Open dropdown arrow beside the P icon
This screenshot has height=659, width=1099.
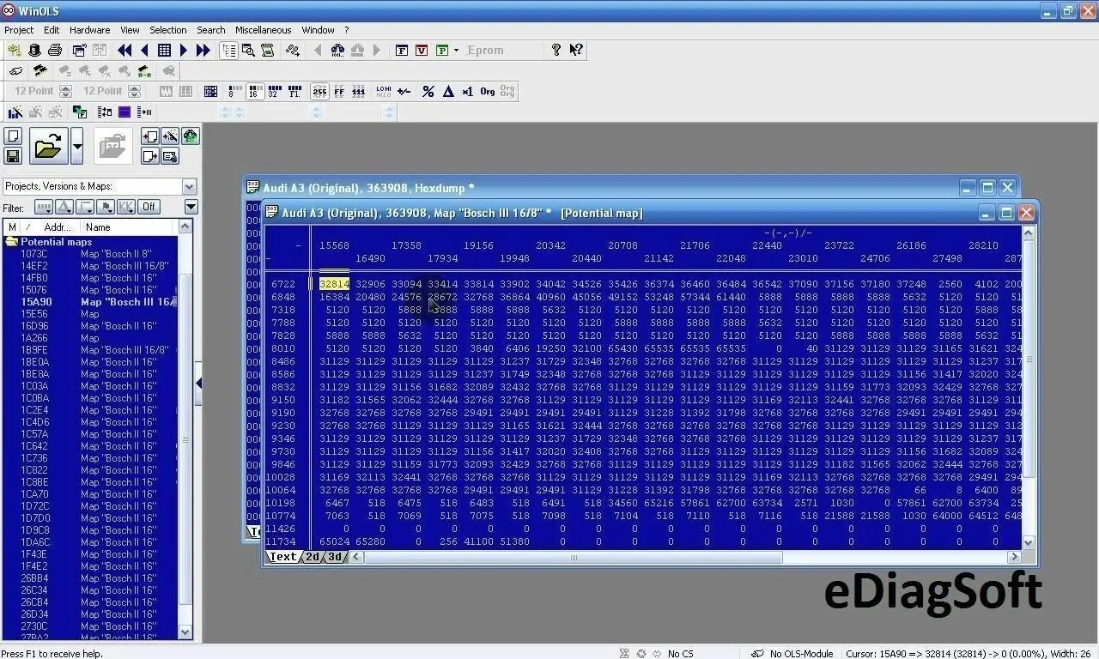457,51
